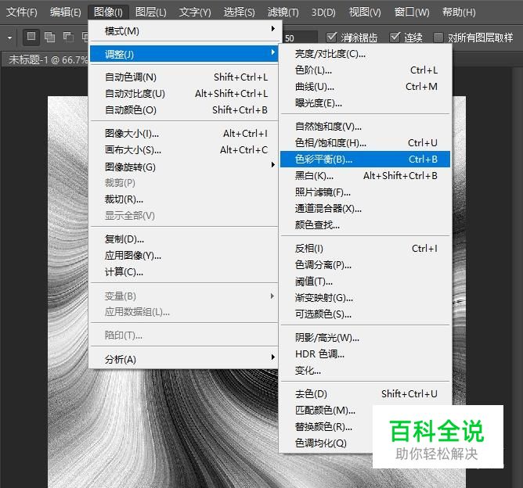Image resolution: width=523 pixels, height=488 pixels.
Task: Apply 反相(I) adjustment
Action: pos(365,249)
